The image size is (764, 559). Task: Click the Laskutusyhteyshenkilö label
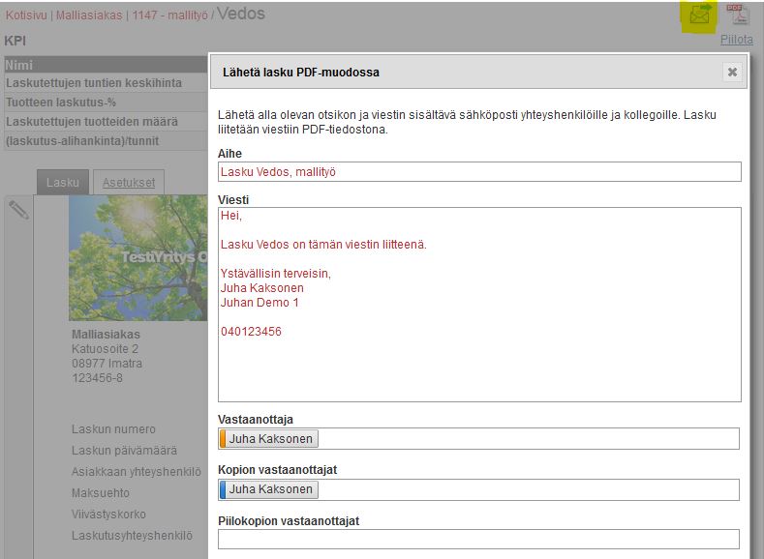pyautogui.click(x=132, y=536)
